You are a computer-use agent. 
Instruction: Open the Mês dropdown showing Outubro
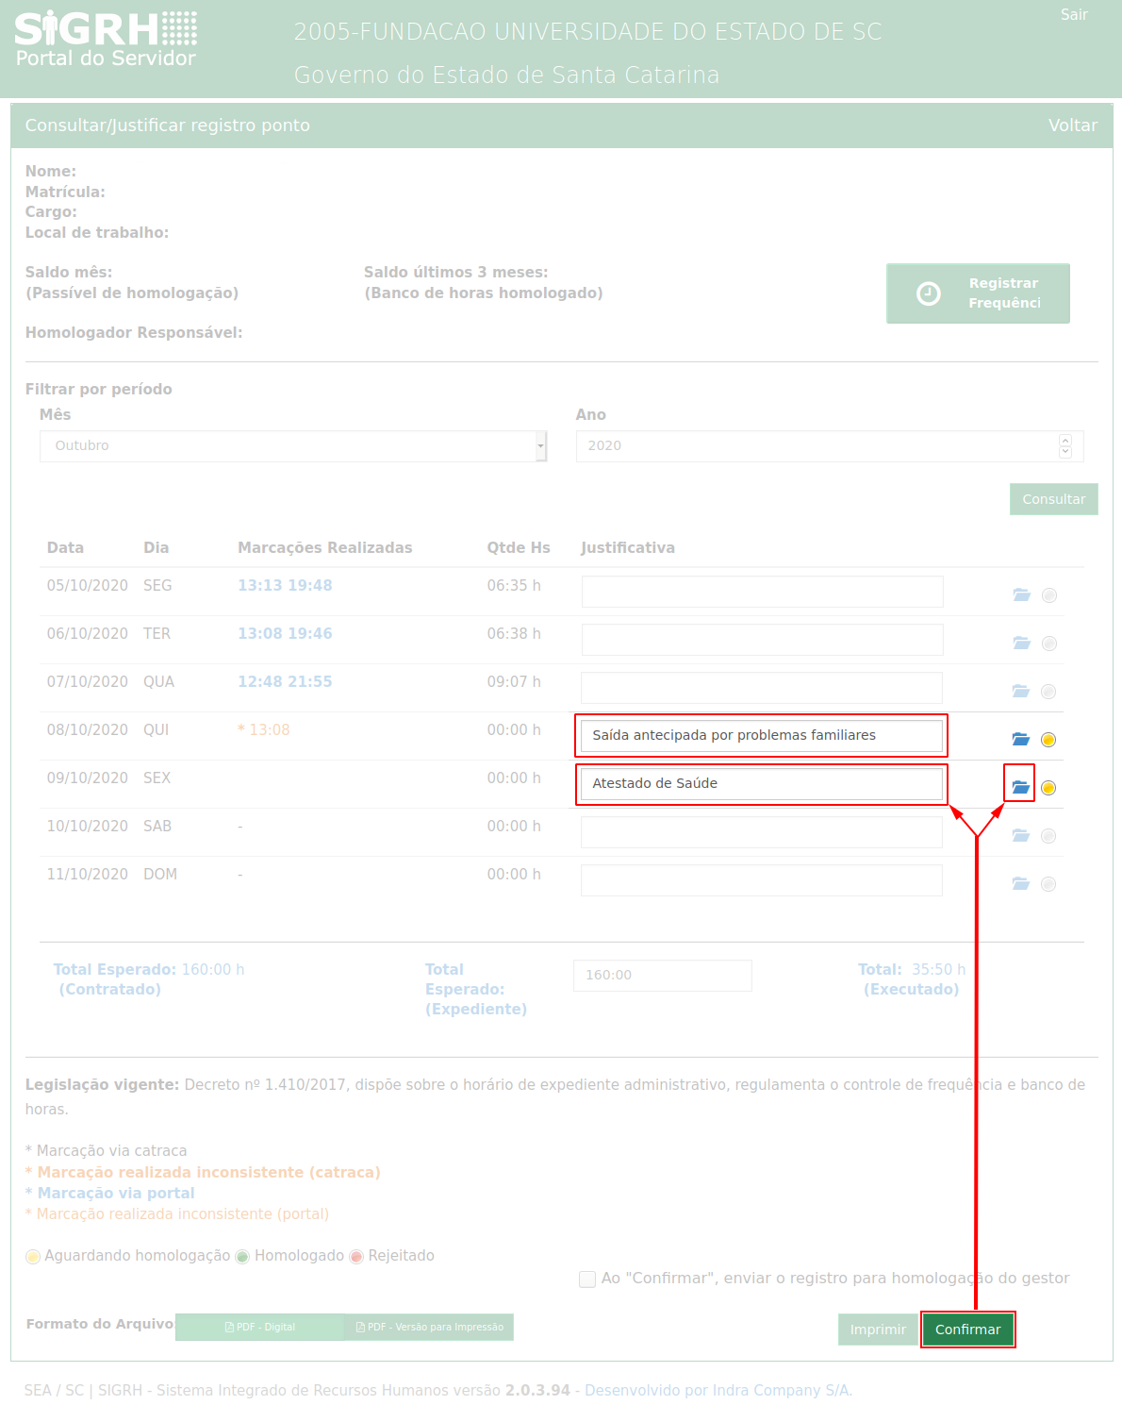coord(293,446)
